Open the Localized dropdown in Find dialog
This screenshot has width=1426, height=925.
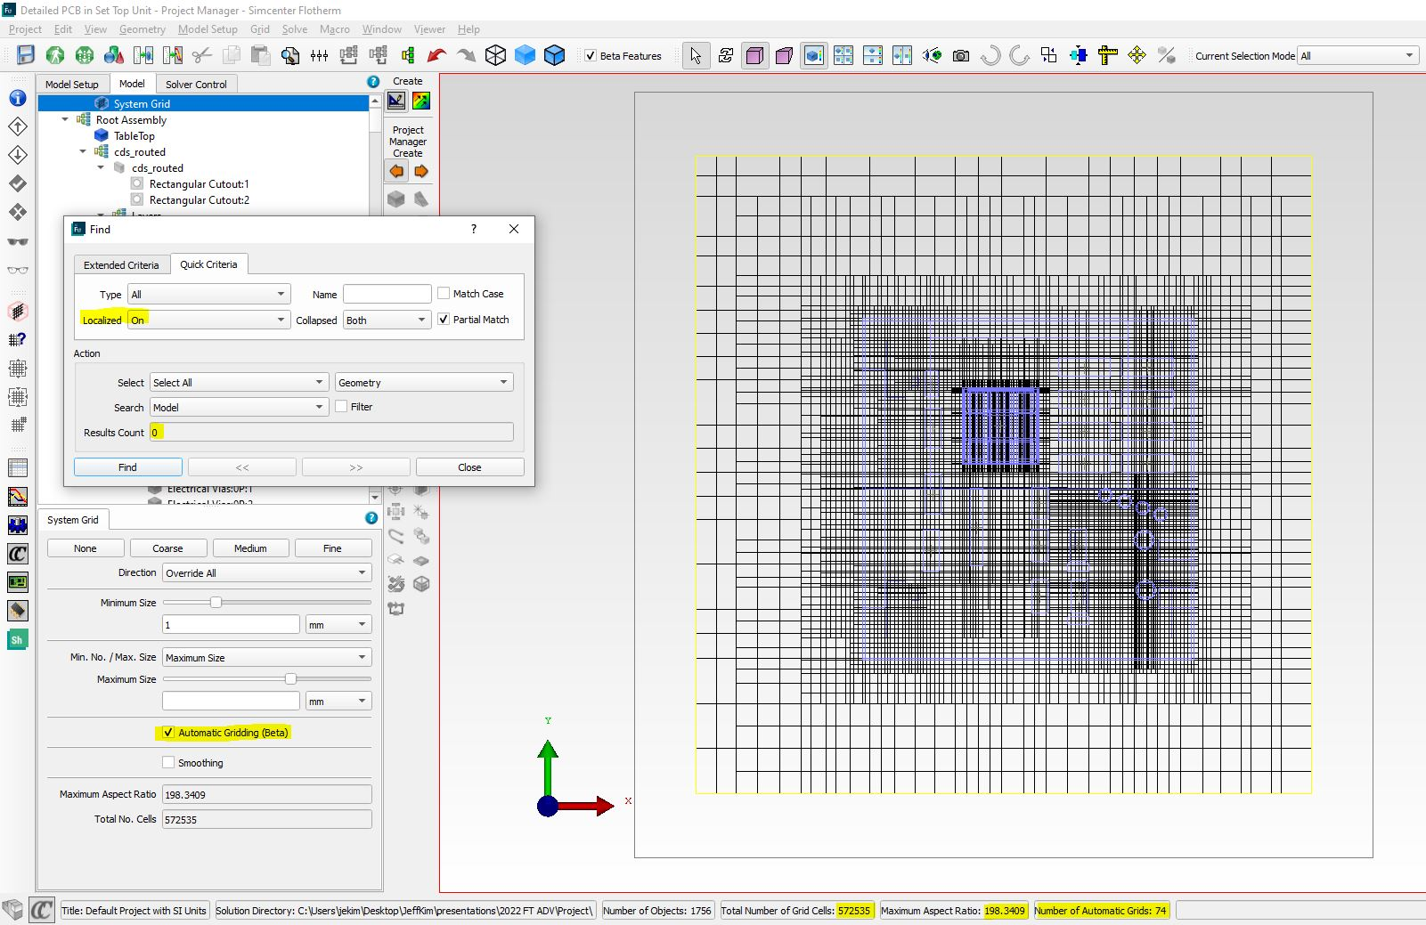208,320
